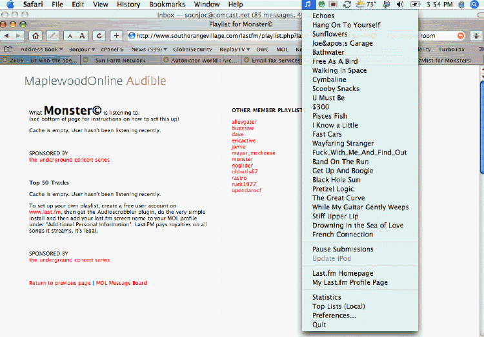Open alleygater's playlist link
The width and height of the screenshot is (484, 337).
tap(244, 122)
